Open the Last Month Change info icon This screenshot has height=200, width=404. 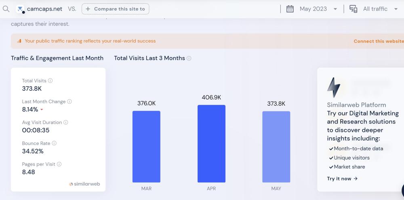(x=69, y=102)
